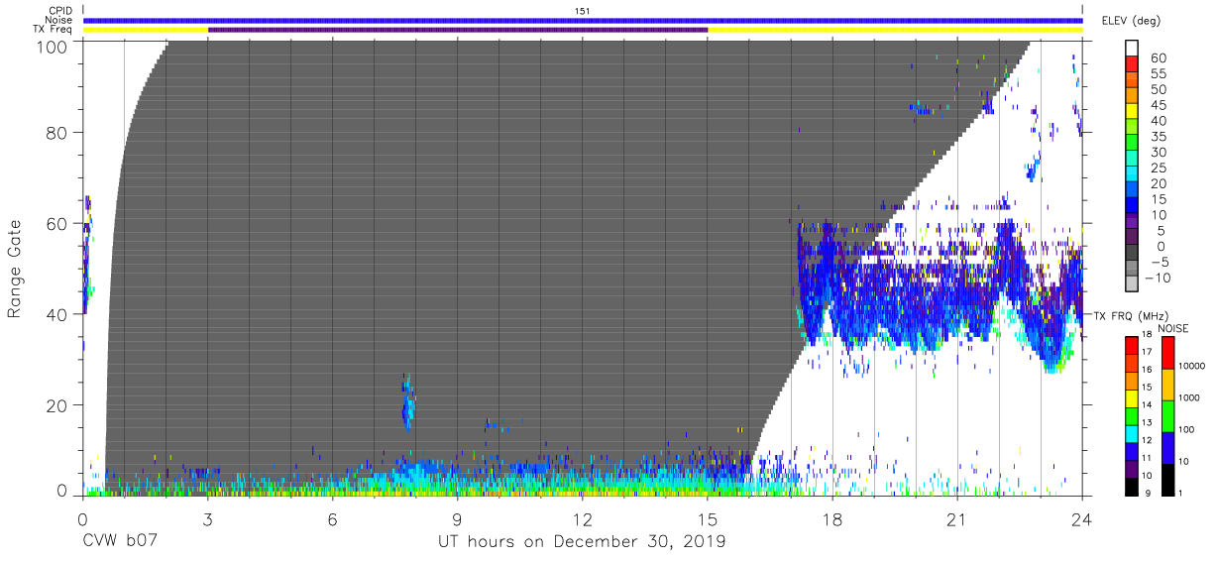Click the 12 tick on UT hours axis
Viewport: 1217px width, 562px height.
583,518
